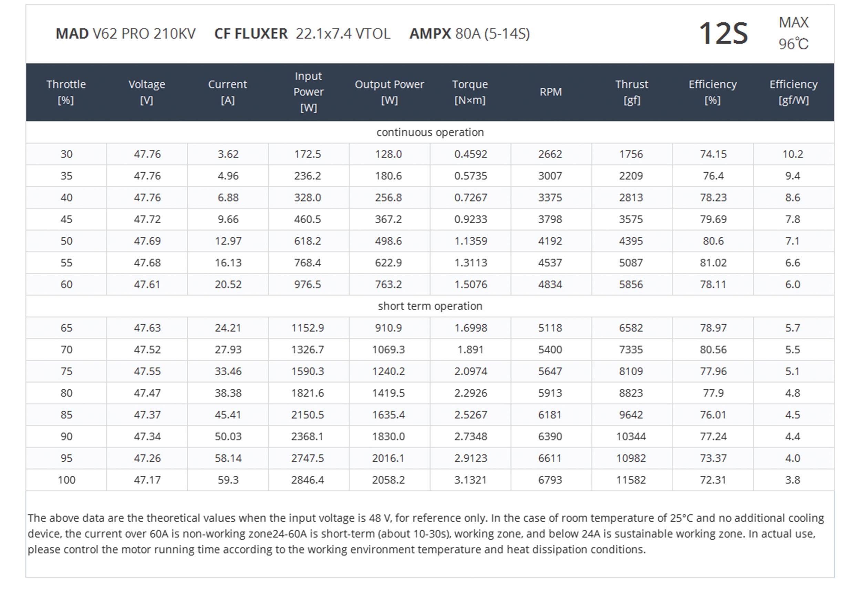
Task: Click the Current [A] column header
Action: click(x=227, y=92)
